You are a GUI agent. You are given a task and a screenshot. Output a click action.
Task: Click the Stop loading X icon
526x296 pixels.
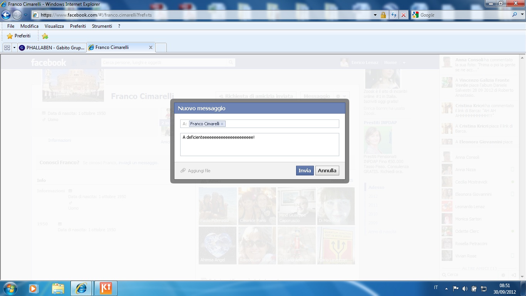[x=403, y=15]
